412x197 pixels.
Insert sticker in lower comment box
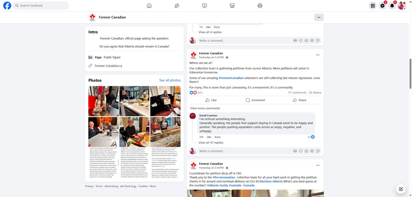point(318,151)
